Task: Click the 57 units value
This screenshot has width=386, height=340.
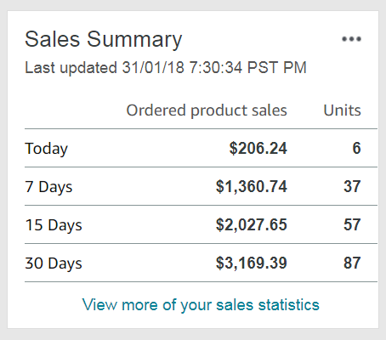Action: tap(352, 224)
